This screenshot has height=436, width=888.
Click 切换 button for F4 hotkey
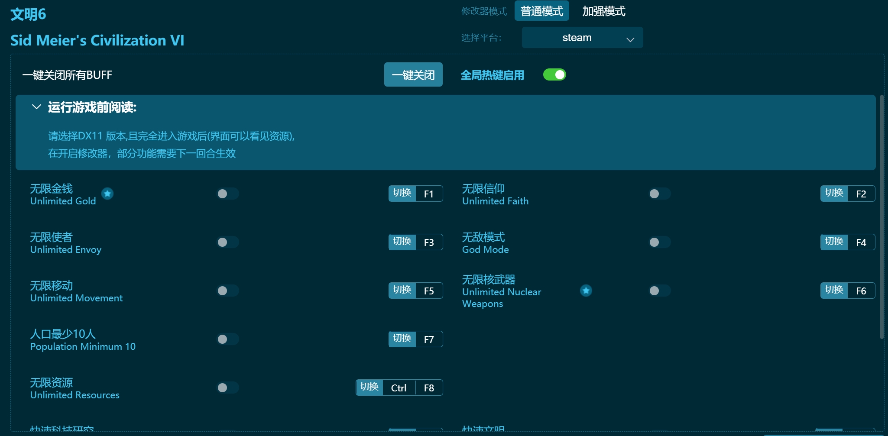click(x=834, y=242)
